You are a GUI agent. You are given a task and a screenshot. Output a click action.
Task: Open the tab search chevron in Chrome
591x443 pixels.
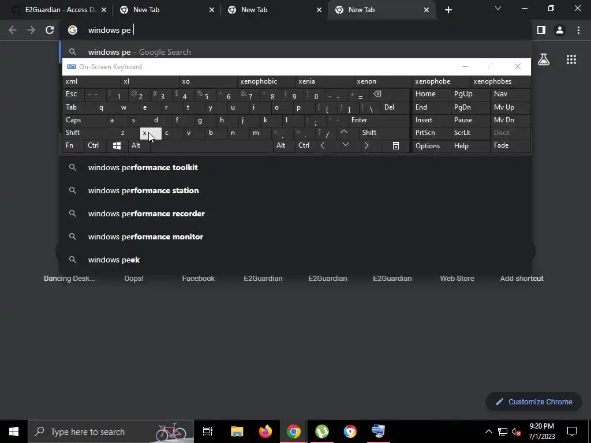(x=498, y=8)
